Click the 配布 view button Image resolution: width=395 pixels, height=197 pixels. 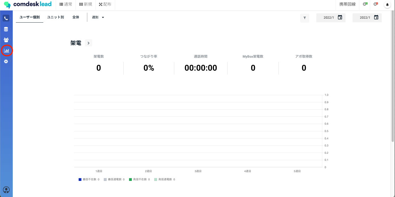105,5
